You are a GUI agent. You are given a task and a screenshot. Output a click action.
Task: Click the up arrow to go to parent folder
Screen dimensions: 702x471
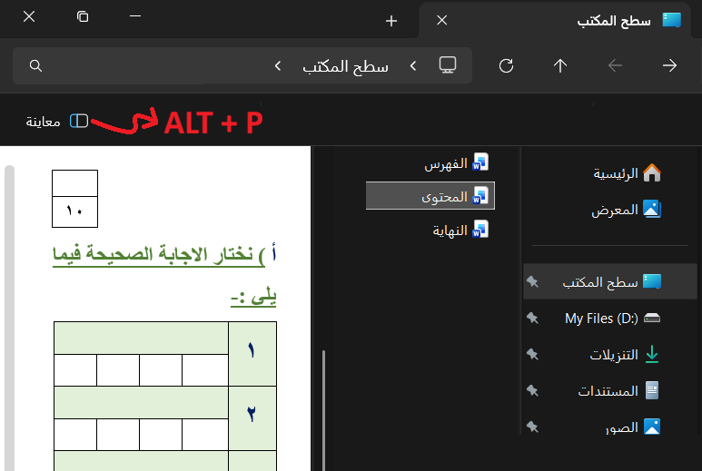(x=560, y=65)
